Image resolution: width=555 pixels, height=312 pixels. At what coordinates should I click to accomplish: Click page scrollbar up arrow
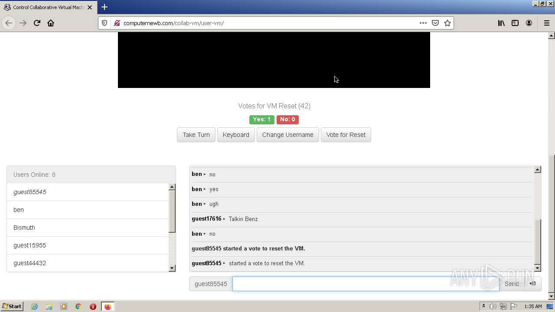552,36
